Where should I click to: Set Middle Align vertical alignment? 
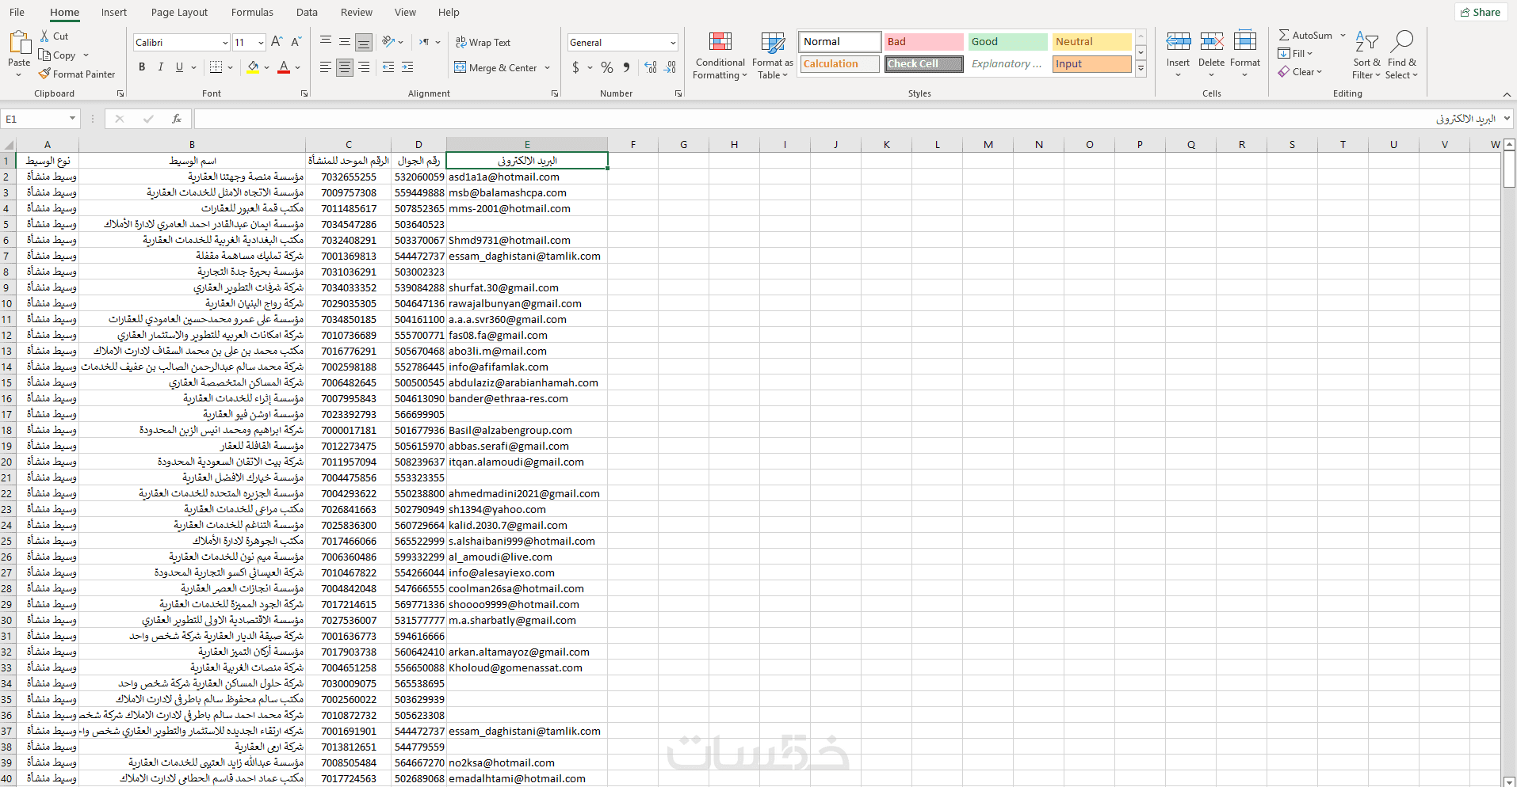pyautogui.click(x=345, y=42)
